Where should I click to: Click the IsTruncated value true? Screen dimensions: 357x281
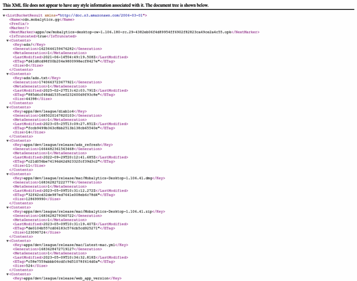click(42, 37)
